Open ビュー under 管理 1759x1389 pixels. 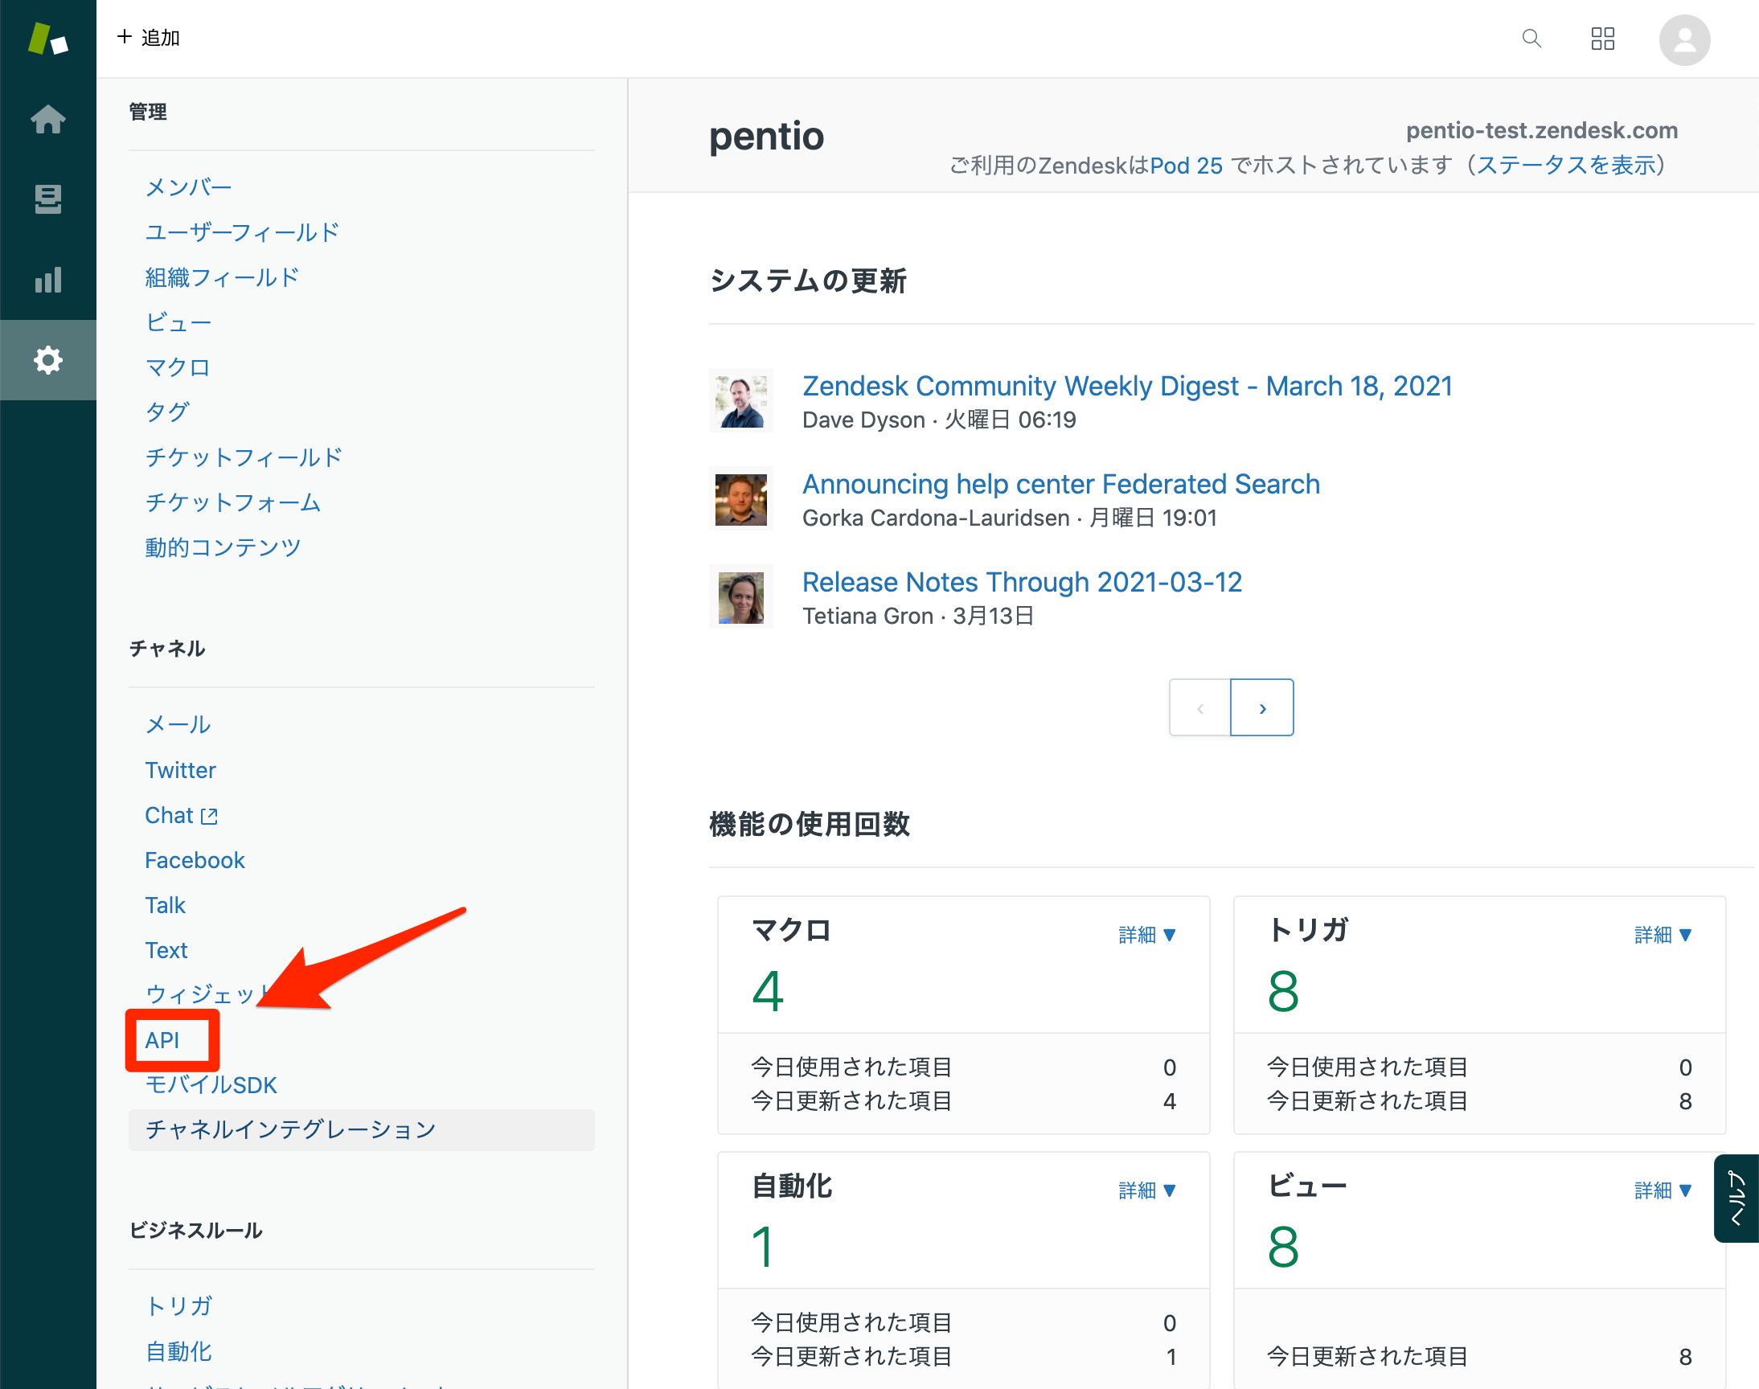pos(178,323)
